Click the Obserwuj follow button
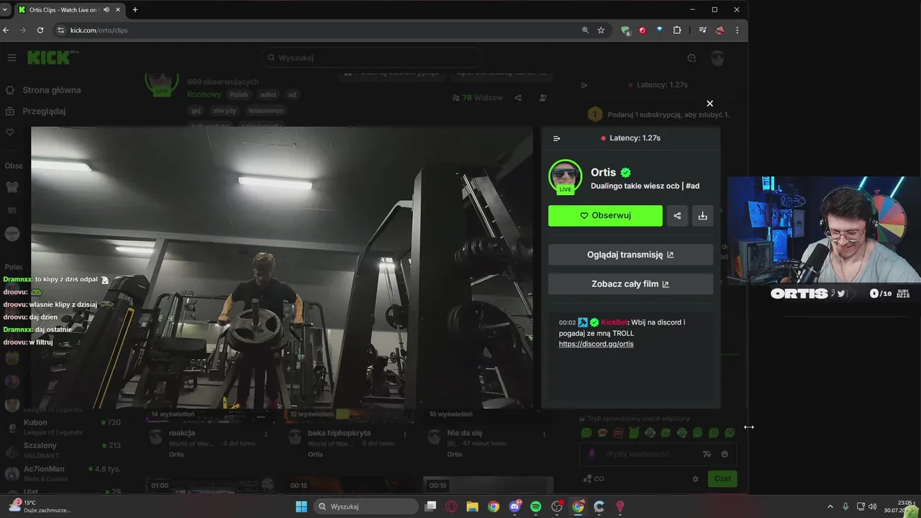The width and height of the screenshot is (921, 518). click(x=605, y=216)
